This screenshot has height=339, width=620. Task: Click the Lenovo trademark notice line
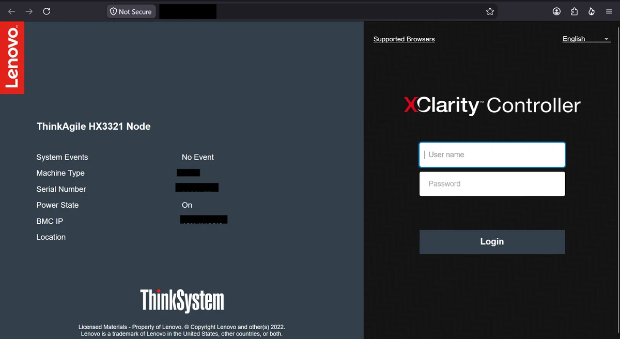click(x=182, y=334)
